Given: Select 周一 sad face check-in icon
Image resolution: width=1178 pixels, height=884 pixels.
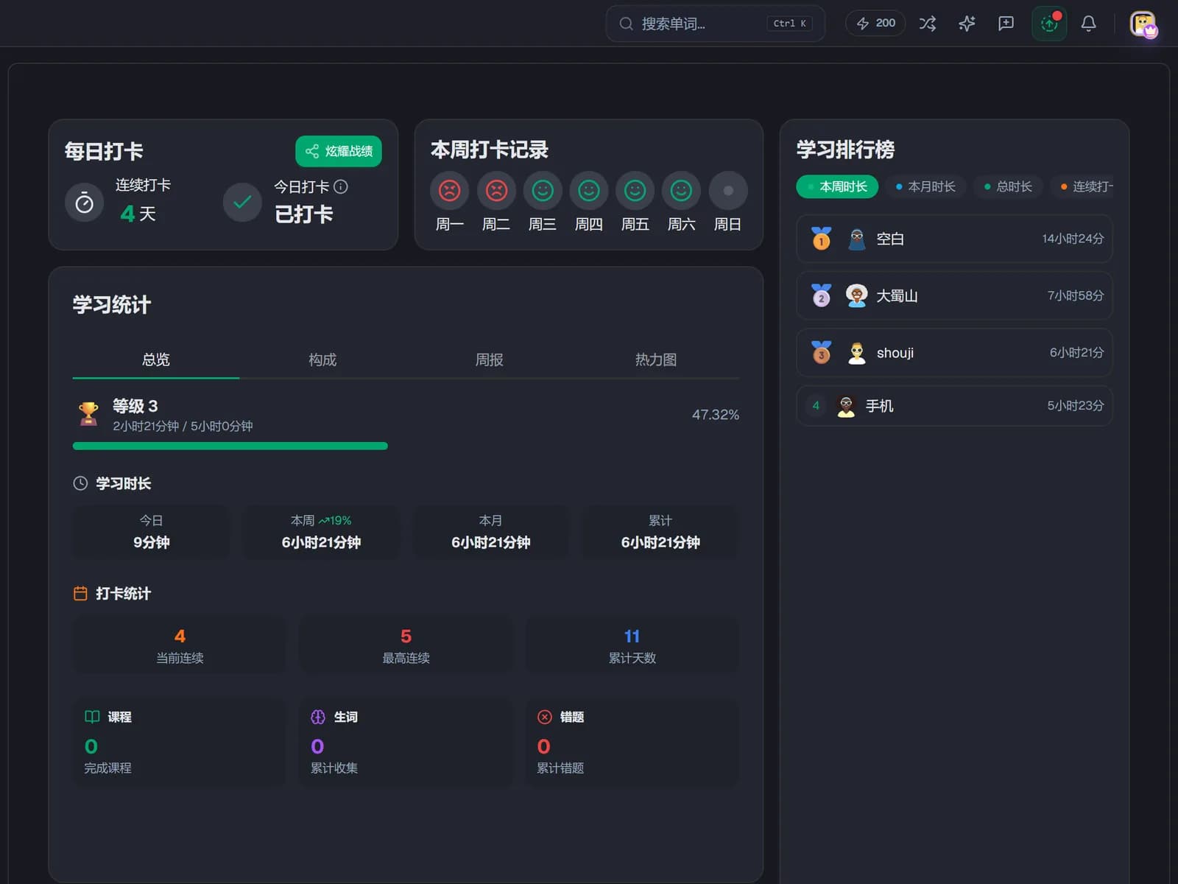Looking at the screenshot, I should click(x=449, y=191).
